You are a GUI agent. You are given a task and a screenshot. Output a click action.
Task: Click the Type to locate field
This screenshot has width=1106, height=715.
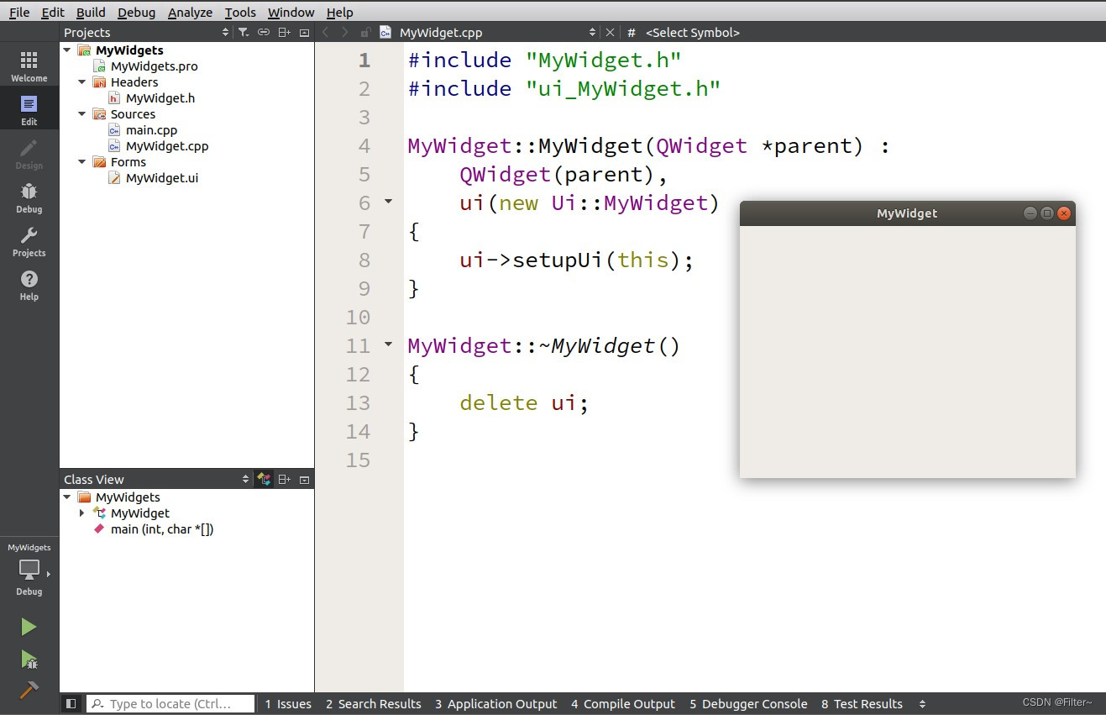170,704
